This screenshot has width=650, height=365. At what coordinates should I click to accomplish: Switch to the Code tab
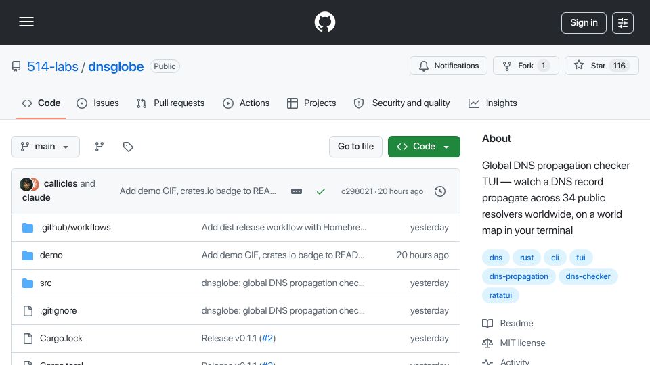(41, 103)
